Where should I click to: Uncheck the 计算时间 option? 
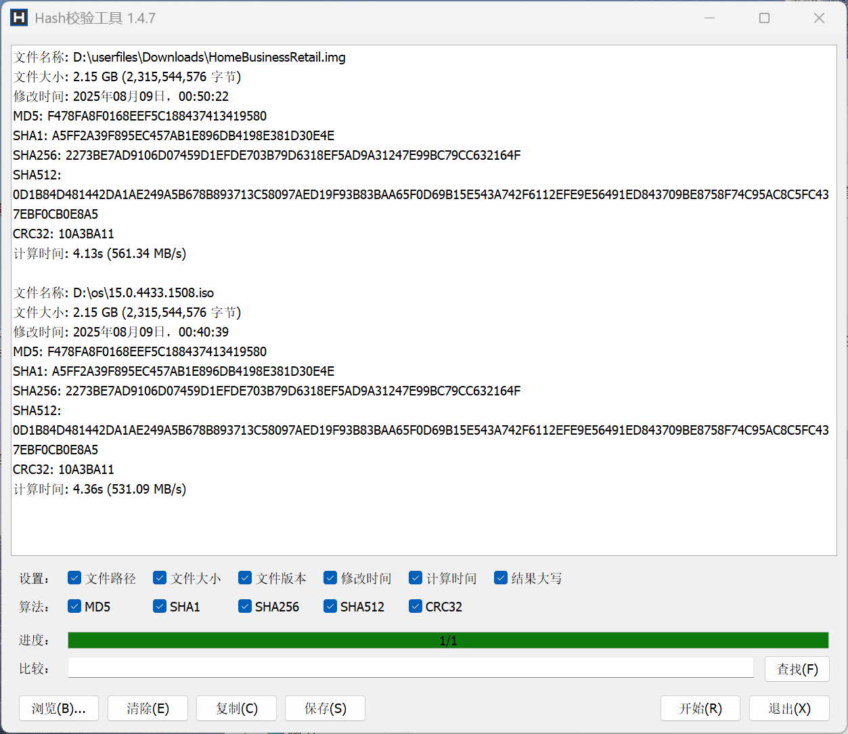click(x=416, y=578)
